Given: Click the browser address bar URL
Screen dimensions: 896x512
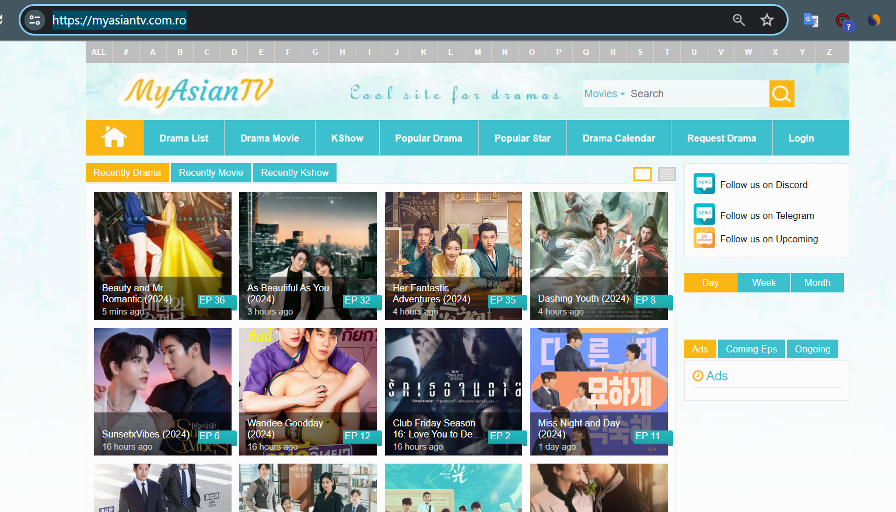Looking at the screenshot, I should coord(119,20).
